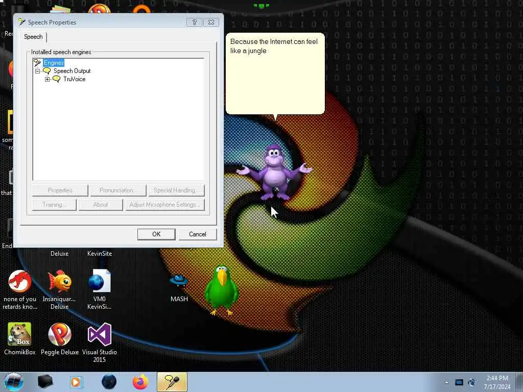523x392 pixels.
Task: Show hidden system tray icons
Action: pos(446,382)
